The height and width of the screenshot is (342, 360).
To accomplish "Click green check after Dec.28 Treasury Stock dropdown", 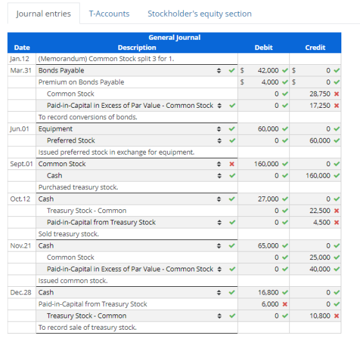I will [232, 316].
